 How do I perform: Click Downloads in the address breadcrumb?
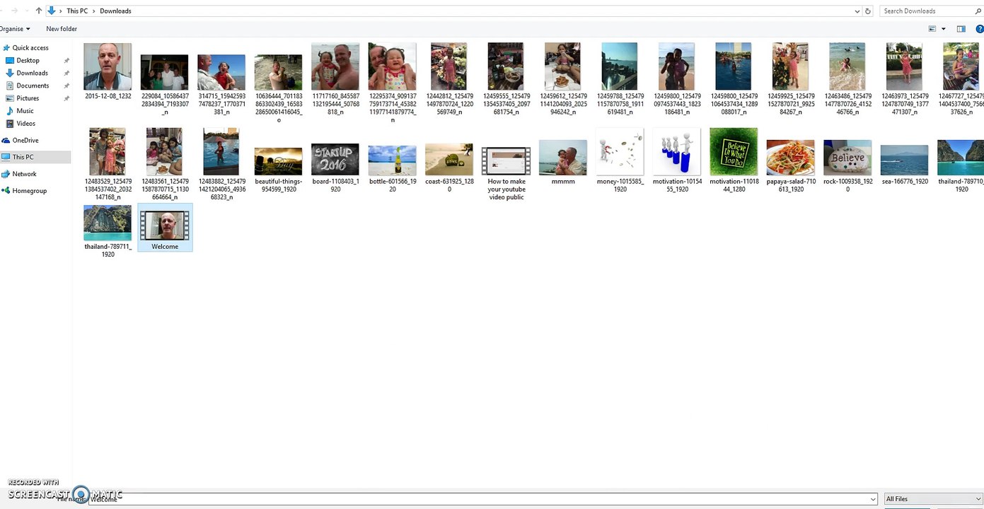coord(115,11)
